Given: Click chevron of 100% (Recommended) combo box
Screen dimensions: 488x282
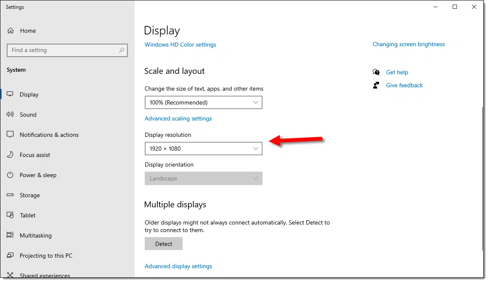Looking at the screenshot, I should pyautogui.click(x=255, y=102).
